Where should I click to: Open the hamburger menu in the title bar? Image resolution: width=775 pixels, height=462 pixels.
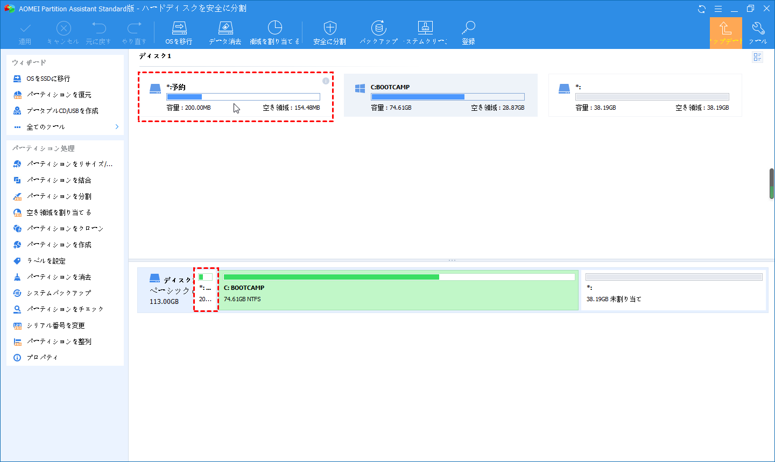coord(718,9)
